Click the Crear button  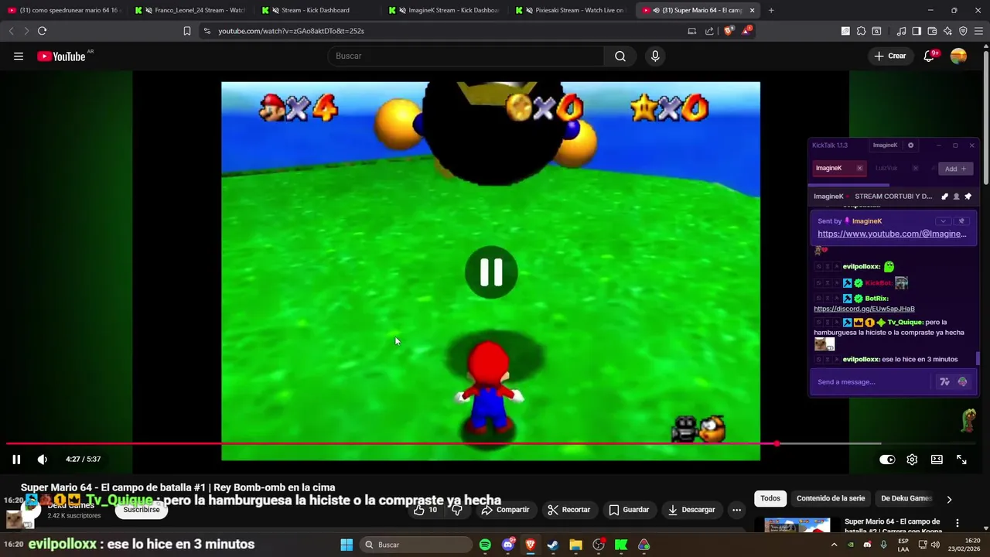click(x=889, y=56)
